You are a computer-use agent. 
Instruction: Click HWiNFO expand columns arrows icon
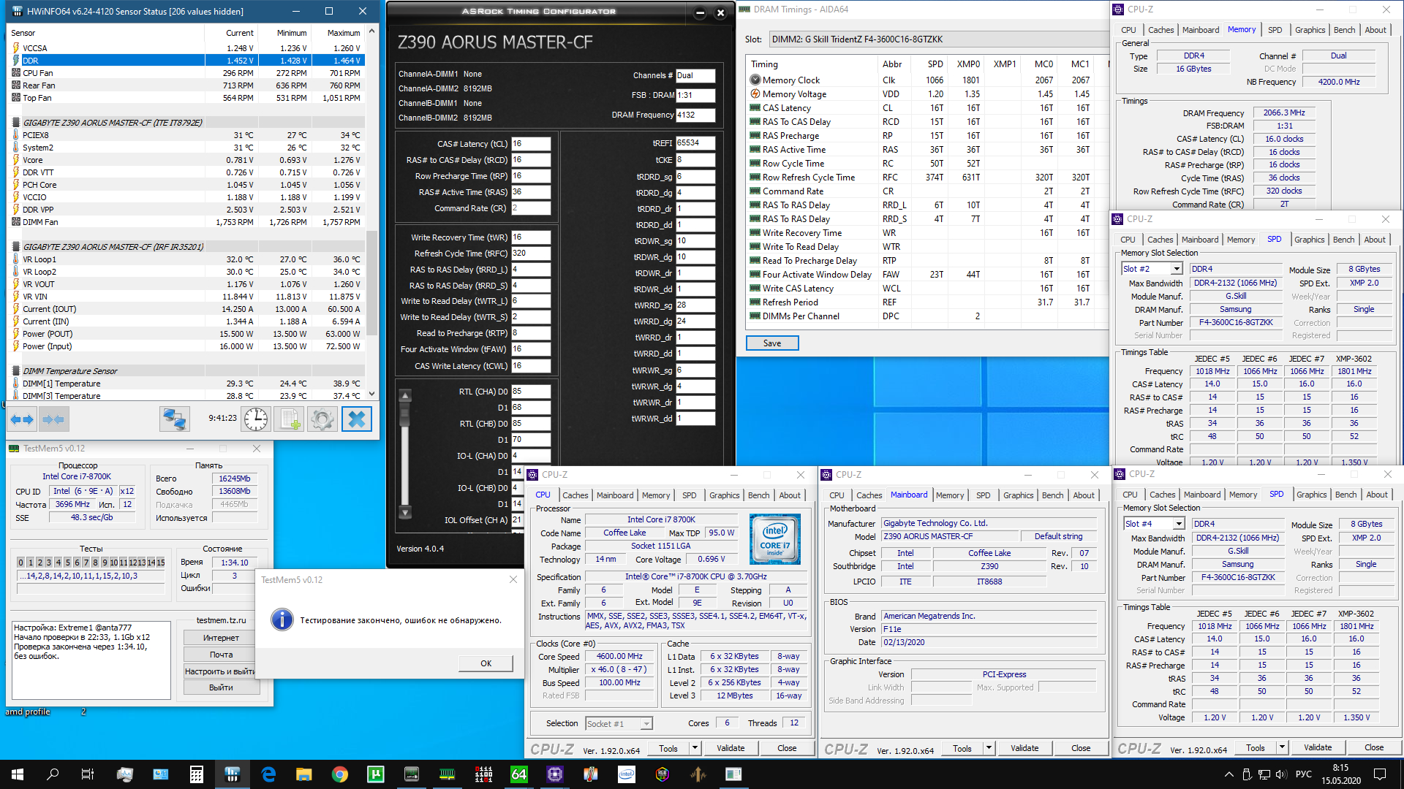pyautogui.click(x=22, y=419)
